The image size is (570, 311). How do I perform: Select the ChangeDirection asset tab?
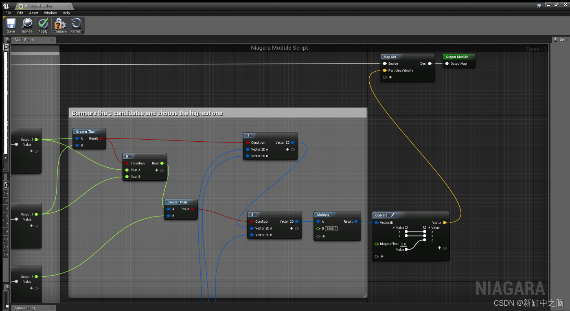(x=44, y=6)
